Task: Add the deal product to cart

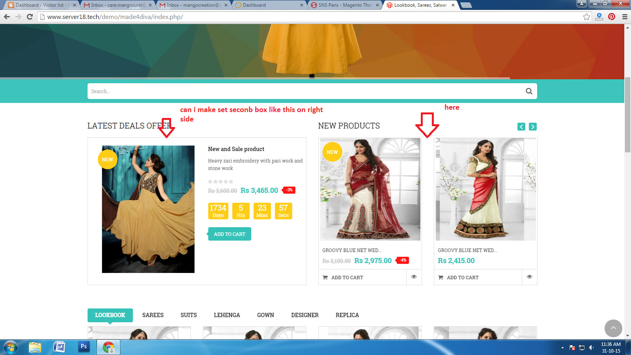Action: [230, 234]
